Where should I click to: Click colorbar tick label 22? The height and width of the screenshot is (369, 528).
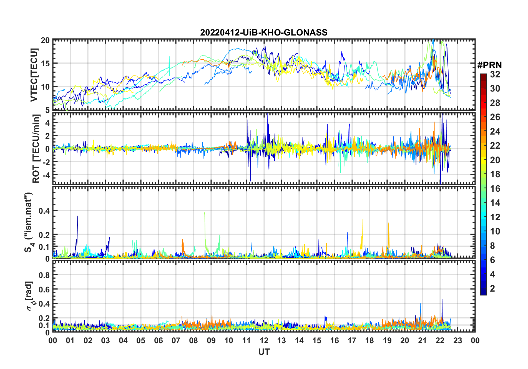(x=495, y=146)
